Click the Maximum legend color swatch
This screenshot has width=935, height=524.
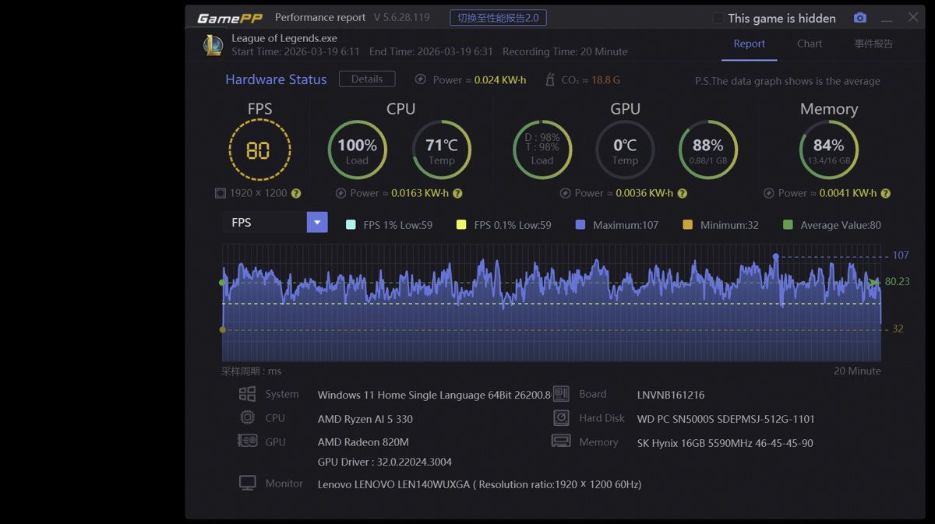580,225
